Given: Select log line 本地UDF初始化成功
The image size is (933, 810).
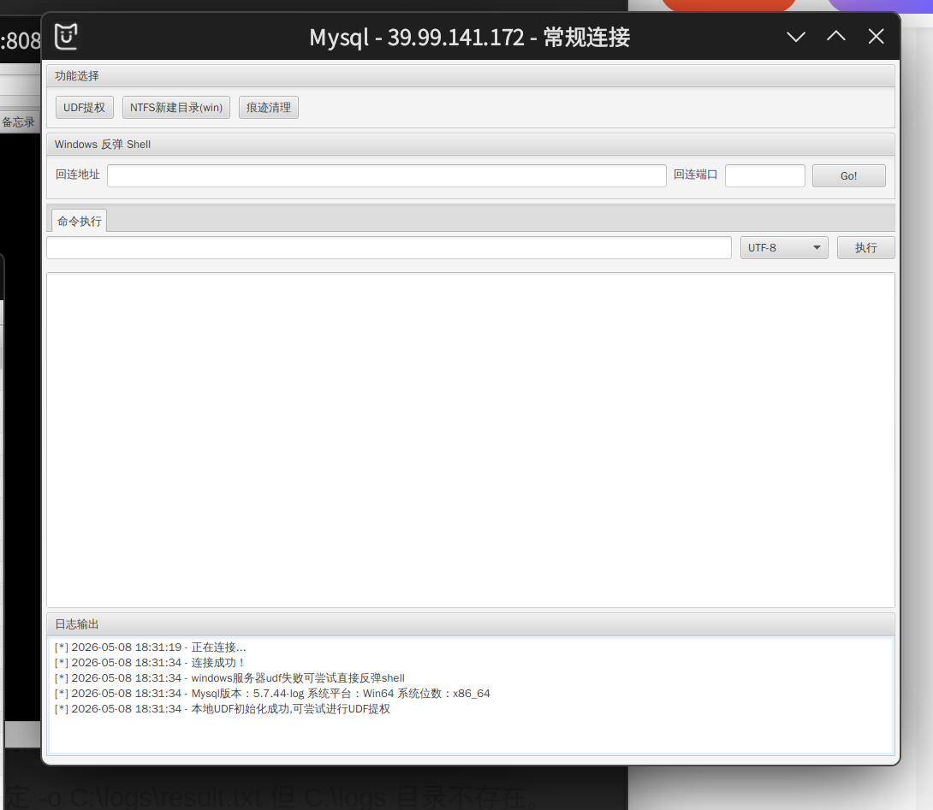Looking at the screenshot, I should (222, 709).
